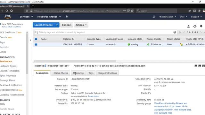Open Launch Instance dropdown arrow
The image size is (205, 115).
57,25
